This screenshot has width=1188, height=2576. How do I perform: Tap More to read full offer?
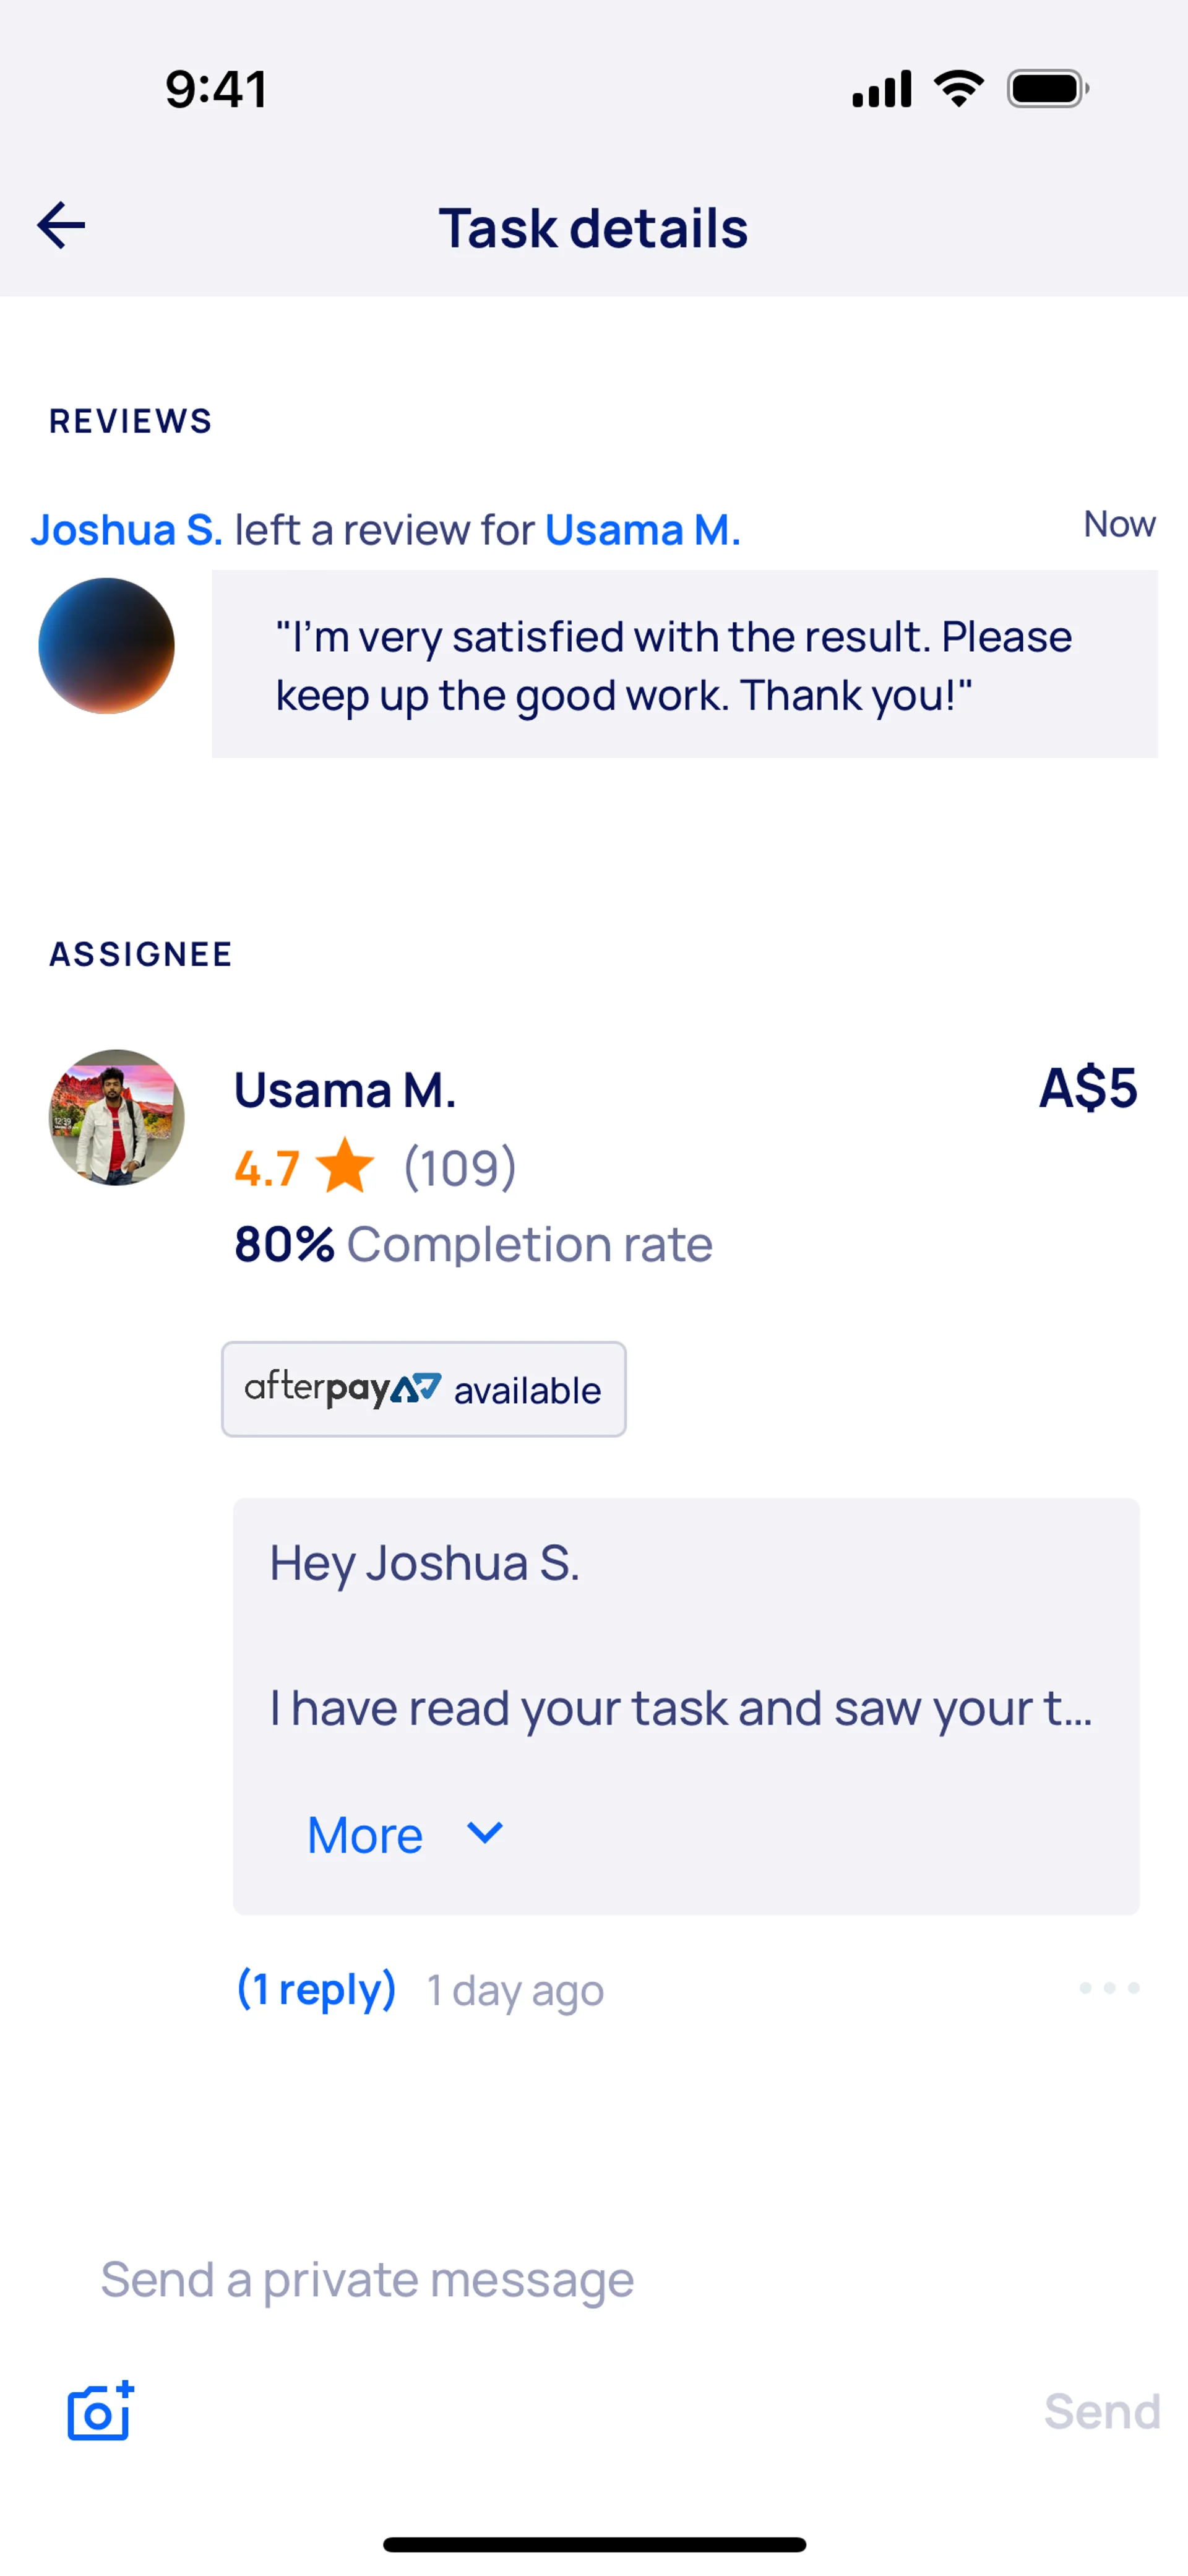pos(365,1835)
